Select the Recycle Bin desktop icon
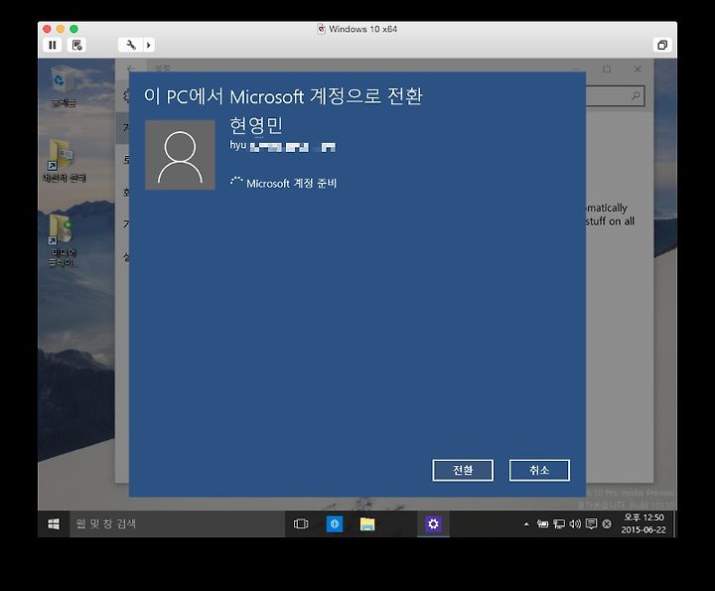Viewport: 715px width, 591px height. pos(64,86)
